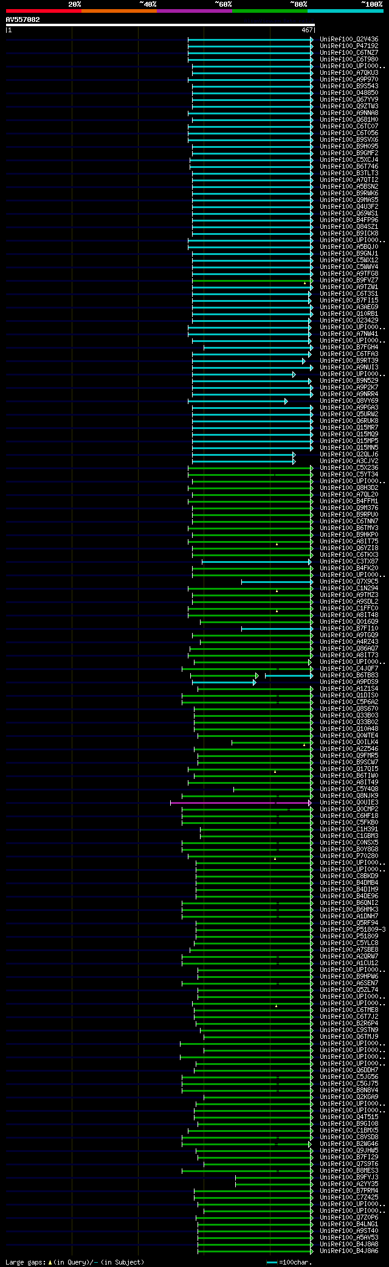
Task: Select hit label UniRef100_B9S543
Action: point(349,86)
